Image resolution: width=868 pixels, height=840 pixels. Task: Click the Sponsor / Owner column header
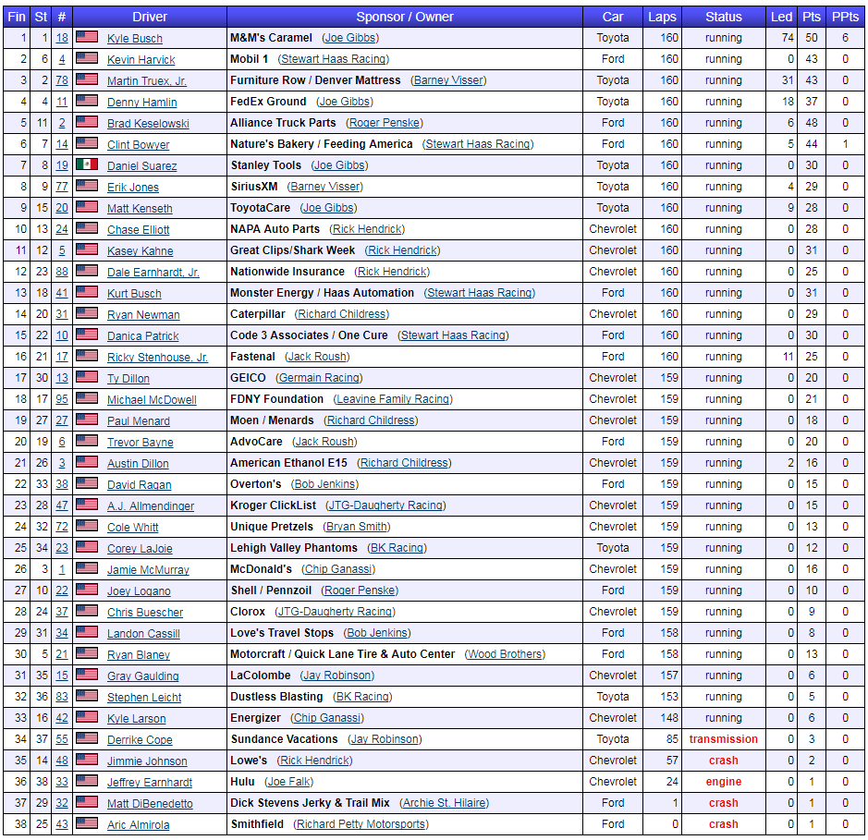click(405, 17)
